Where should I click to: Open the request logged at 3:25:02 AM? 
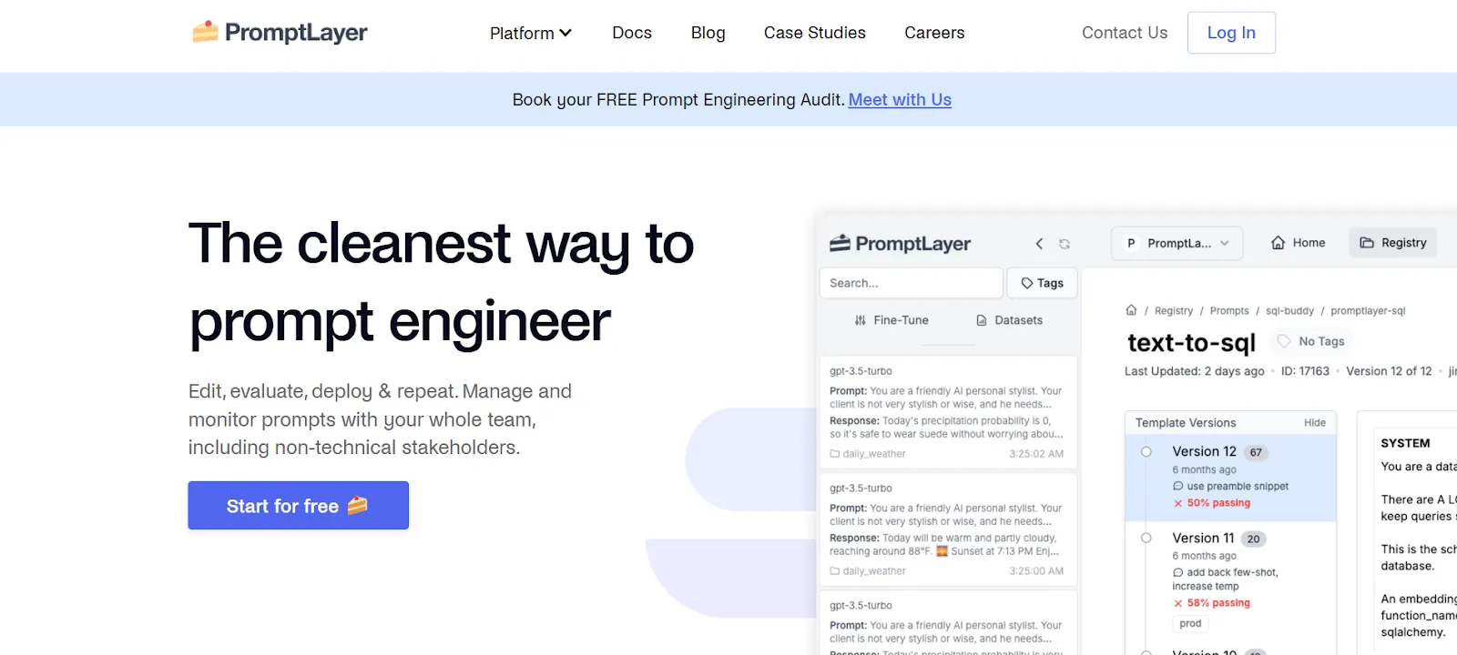(x=948, y=413)
